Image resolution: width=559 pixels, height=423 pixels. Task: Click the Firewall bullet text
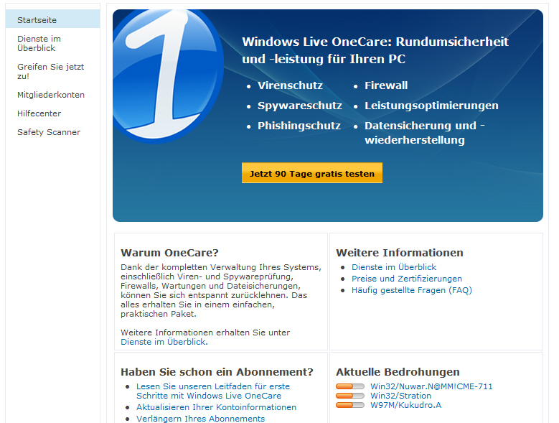pyautogui.click(x=386, y=85)
